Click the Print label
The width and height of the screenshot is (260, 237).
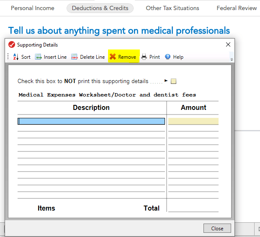click(x=154, y=57)
